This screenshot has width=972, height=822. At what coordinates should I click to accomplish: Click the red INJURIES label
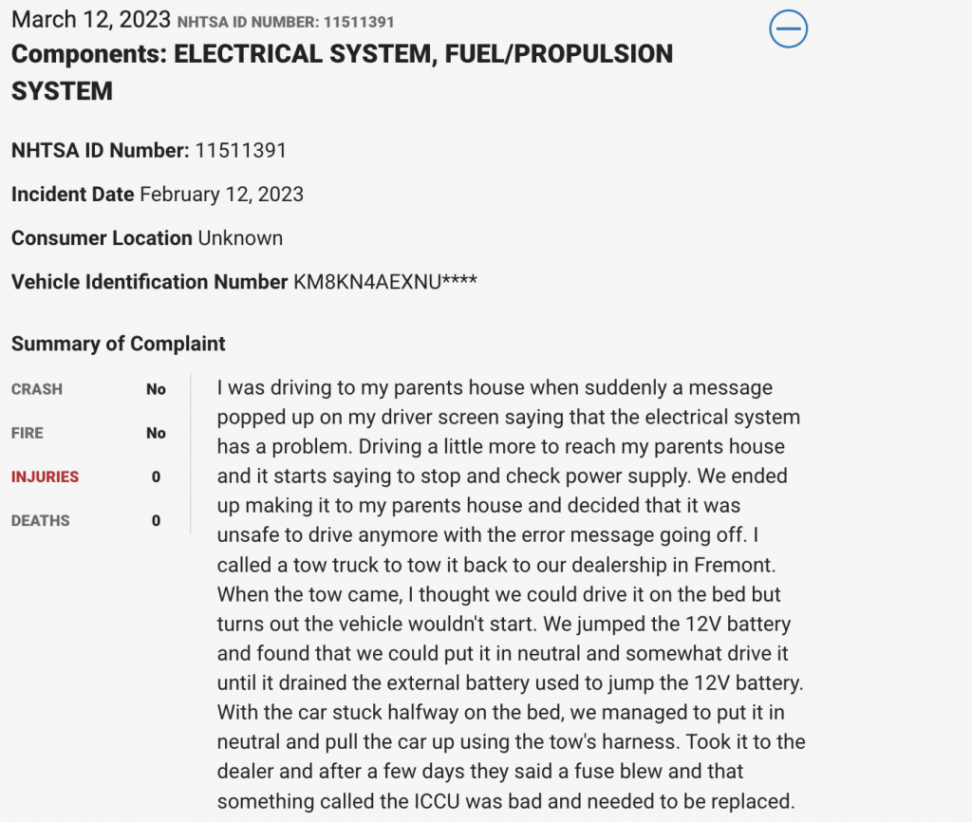click(46, 476)
